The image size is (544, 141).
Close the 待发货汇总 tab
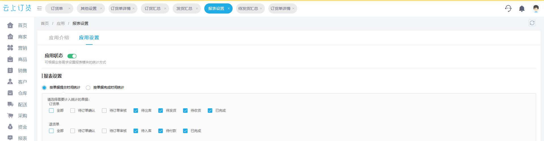pyautogui.click(x=261, y=8)
